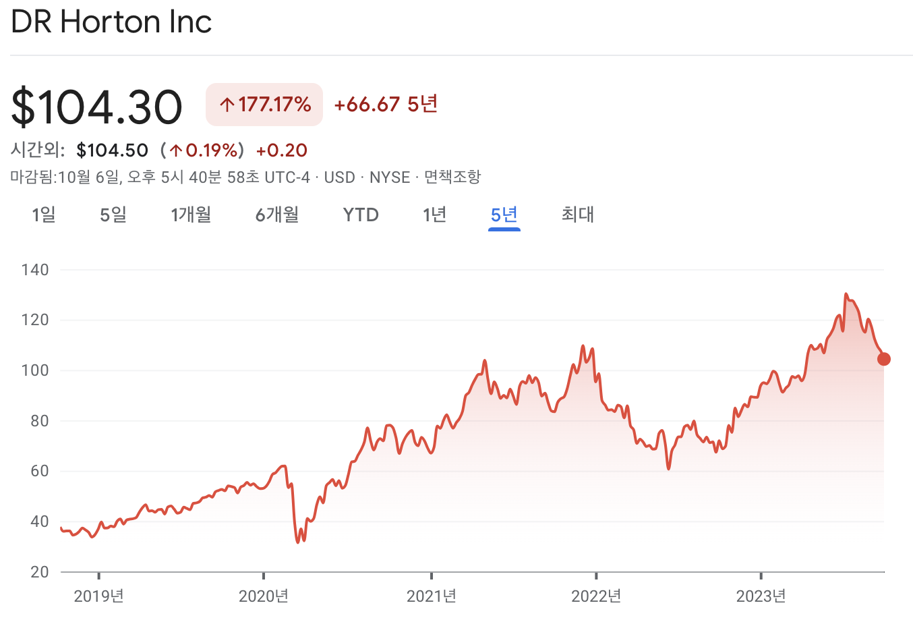Click the +66.67 5년 change text

coord(386,105)
